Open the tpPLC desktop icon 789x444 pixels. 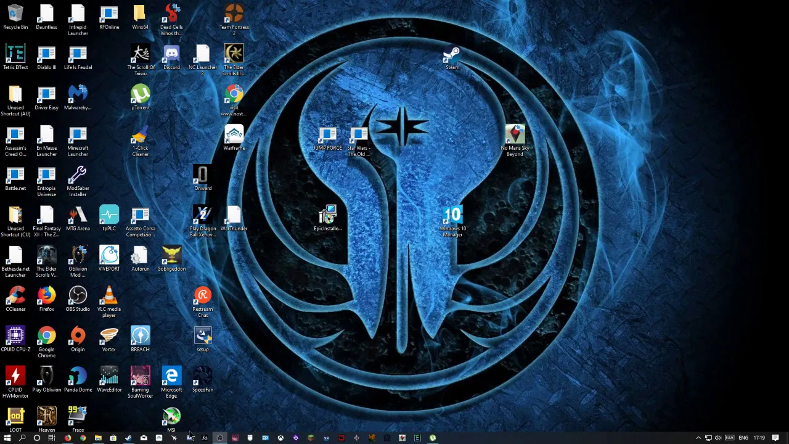[109, 218]
